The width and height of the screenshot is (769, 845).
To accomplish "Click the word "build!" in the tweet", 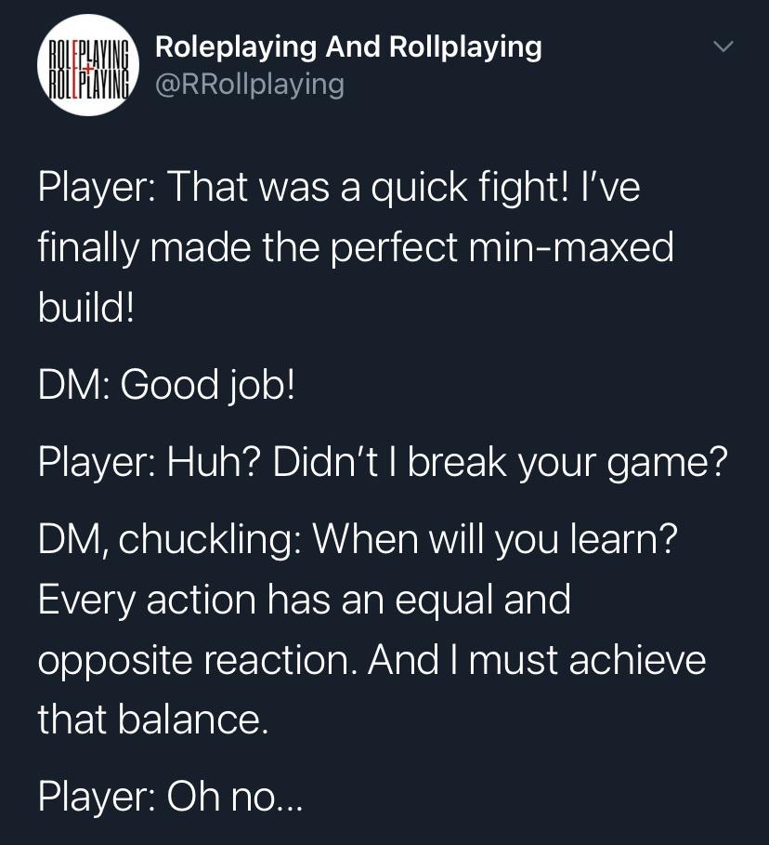I will (x=86, y=308).
